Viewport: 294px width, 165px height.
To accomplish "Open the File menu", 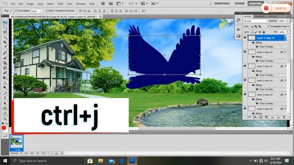I will pyautogui.click(x=13, y=4).
